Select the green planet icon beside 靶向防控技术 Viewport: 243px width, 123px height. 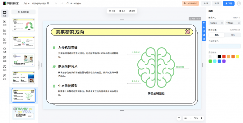point(54,66)
